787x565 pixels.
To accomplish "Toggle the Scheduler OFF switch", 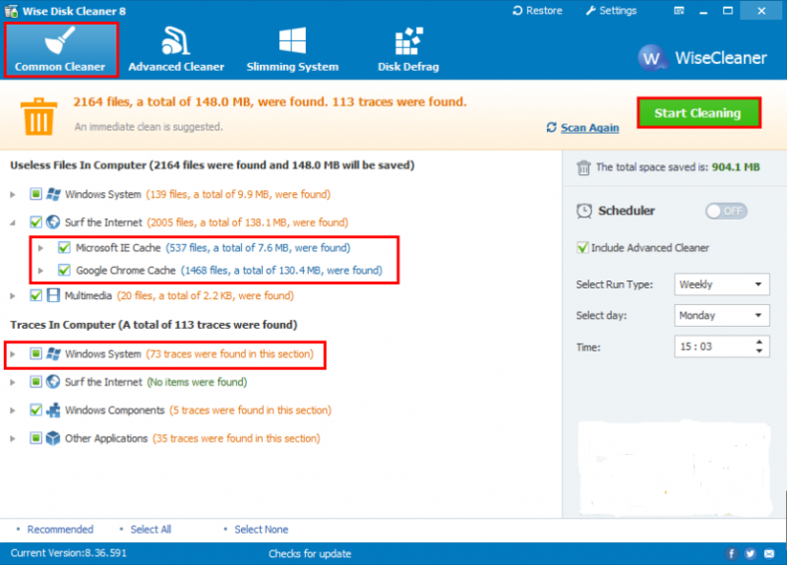I will click(726, 211).
